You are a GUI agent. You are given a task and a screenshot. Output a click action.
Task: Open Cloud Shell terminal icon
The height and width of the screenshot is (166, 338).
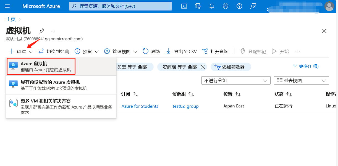click(x=184, y=6)
